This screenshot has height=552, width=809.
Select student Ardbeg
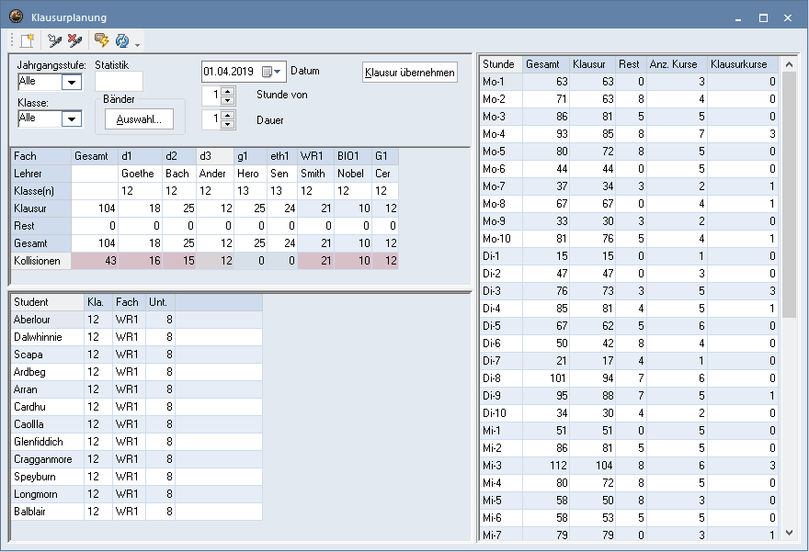tap(137, 372)
